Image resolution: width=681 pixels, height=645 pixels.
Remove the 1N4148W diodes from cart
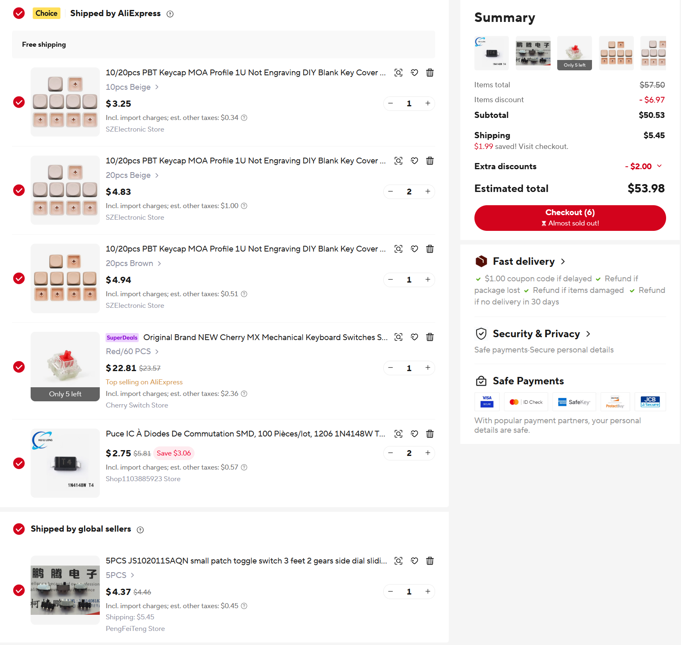(x=430, y=434)
